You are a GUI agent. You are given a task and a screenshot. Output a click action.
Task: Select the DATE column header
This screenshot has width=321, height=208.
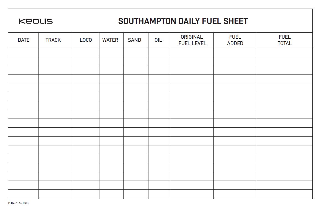coord(24,40)
